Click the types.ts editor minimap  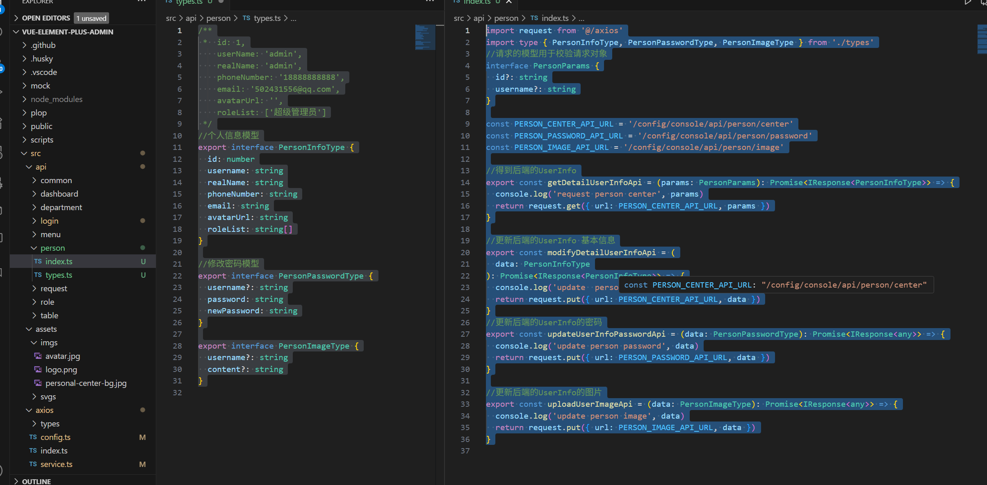[424, 37]
